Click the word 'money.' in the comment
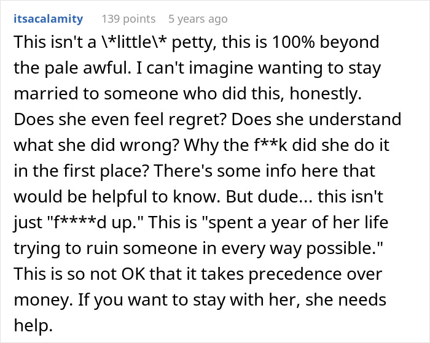The width and height of the screenshot is (430, 343). point(44,299)
